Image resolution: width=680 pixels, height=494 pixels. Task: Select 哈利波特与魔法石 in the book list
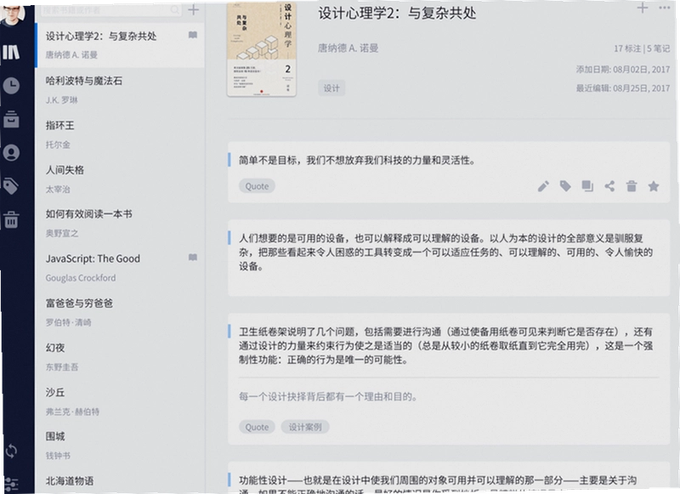pyautogui.click(x=120, y=90)
